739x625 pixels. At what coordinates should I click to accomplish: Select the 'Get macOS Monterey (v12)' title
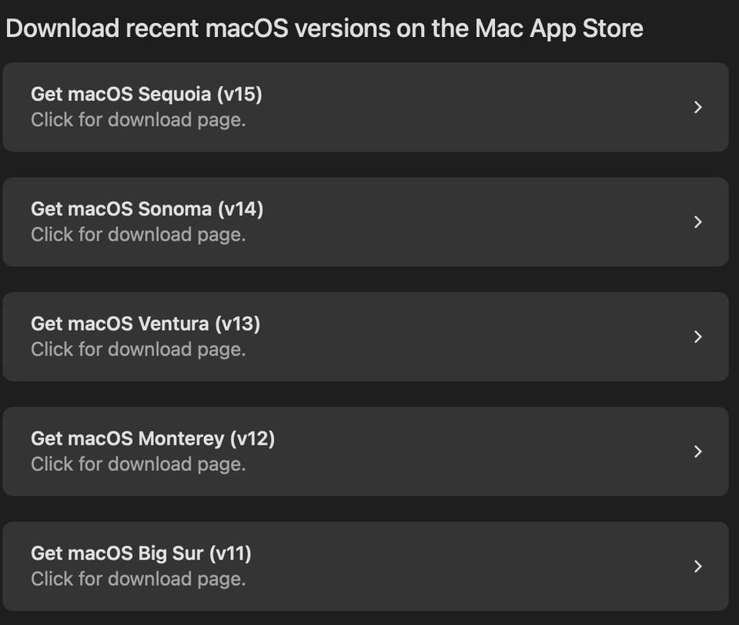coord(152,439)
